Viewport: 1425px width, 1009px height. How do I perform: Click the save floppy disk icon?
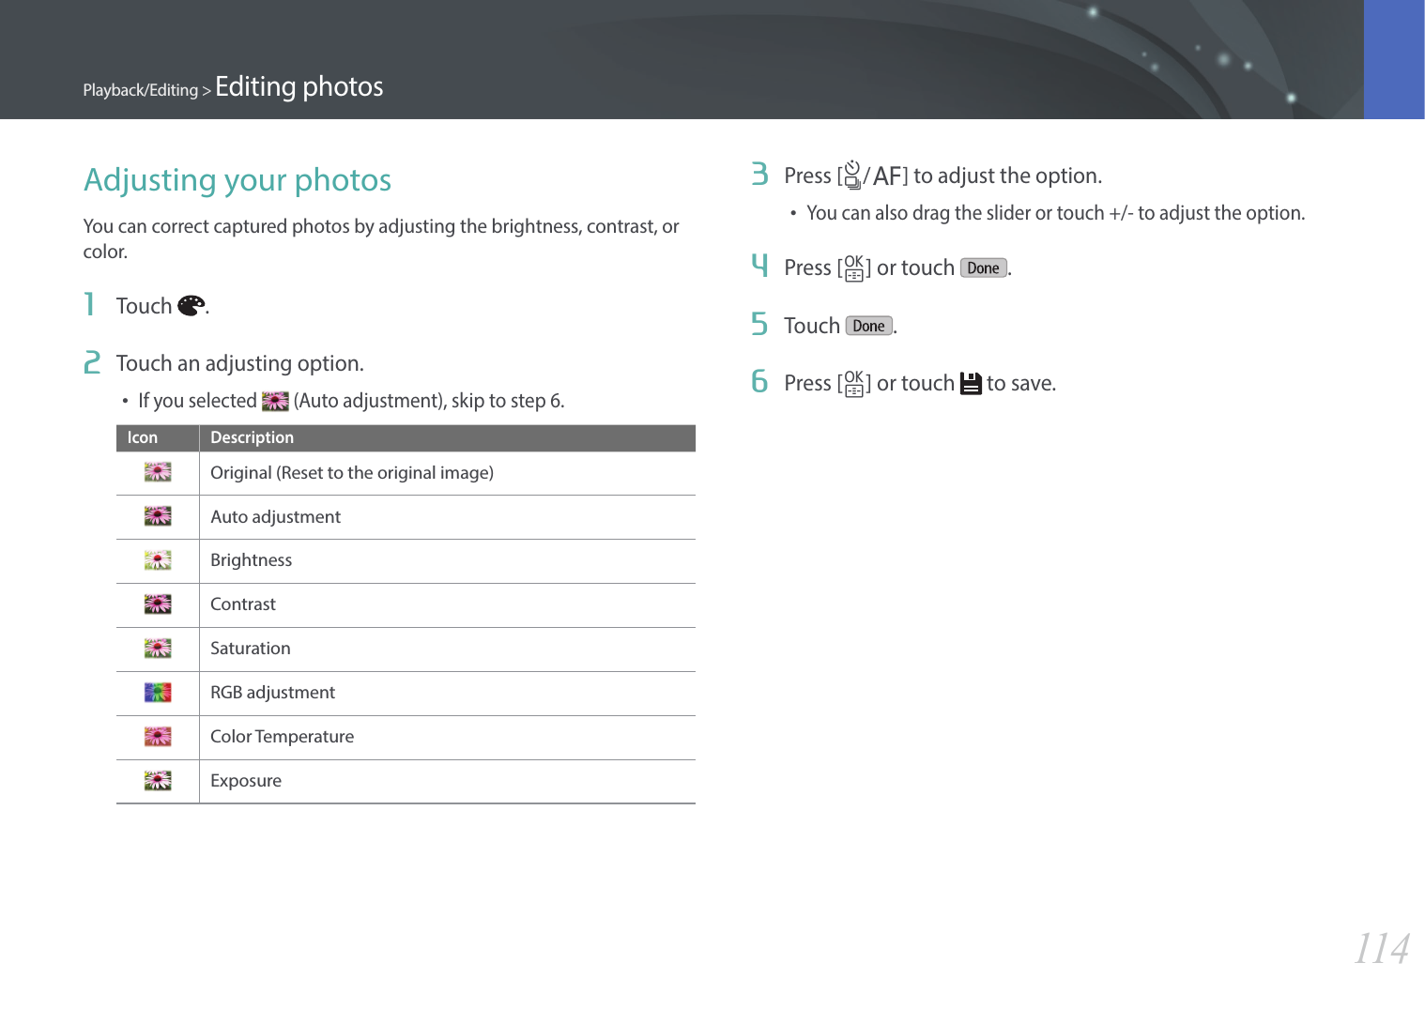click(x=971, y=384)
